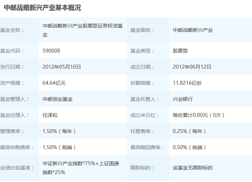252x182 pixels.
Task: Click the label 基金全称：
Action: (x=12, y=30)
